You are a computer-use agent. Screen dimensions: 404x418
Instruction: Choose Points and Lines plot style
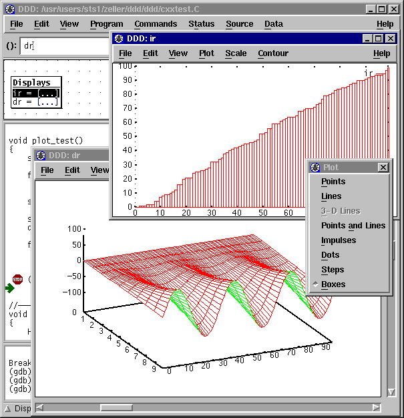click(x=353, y=226)
